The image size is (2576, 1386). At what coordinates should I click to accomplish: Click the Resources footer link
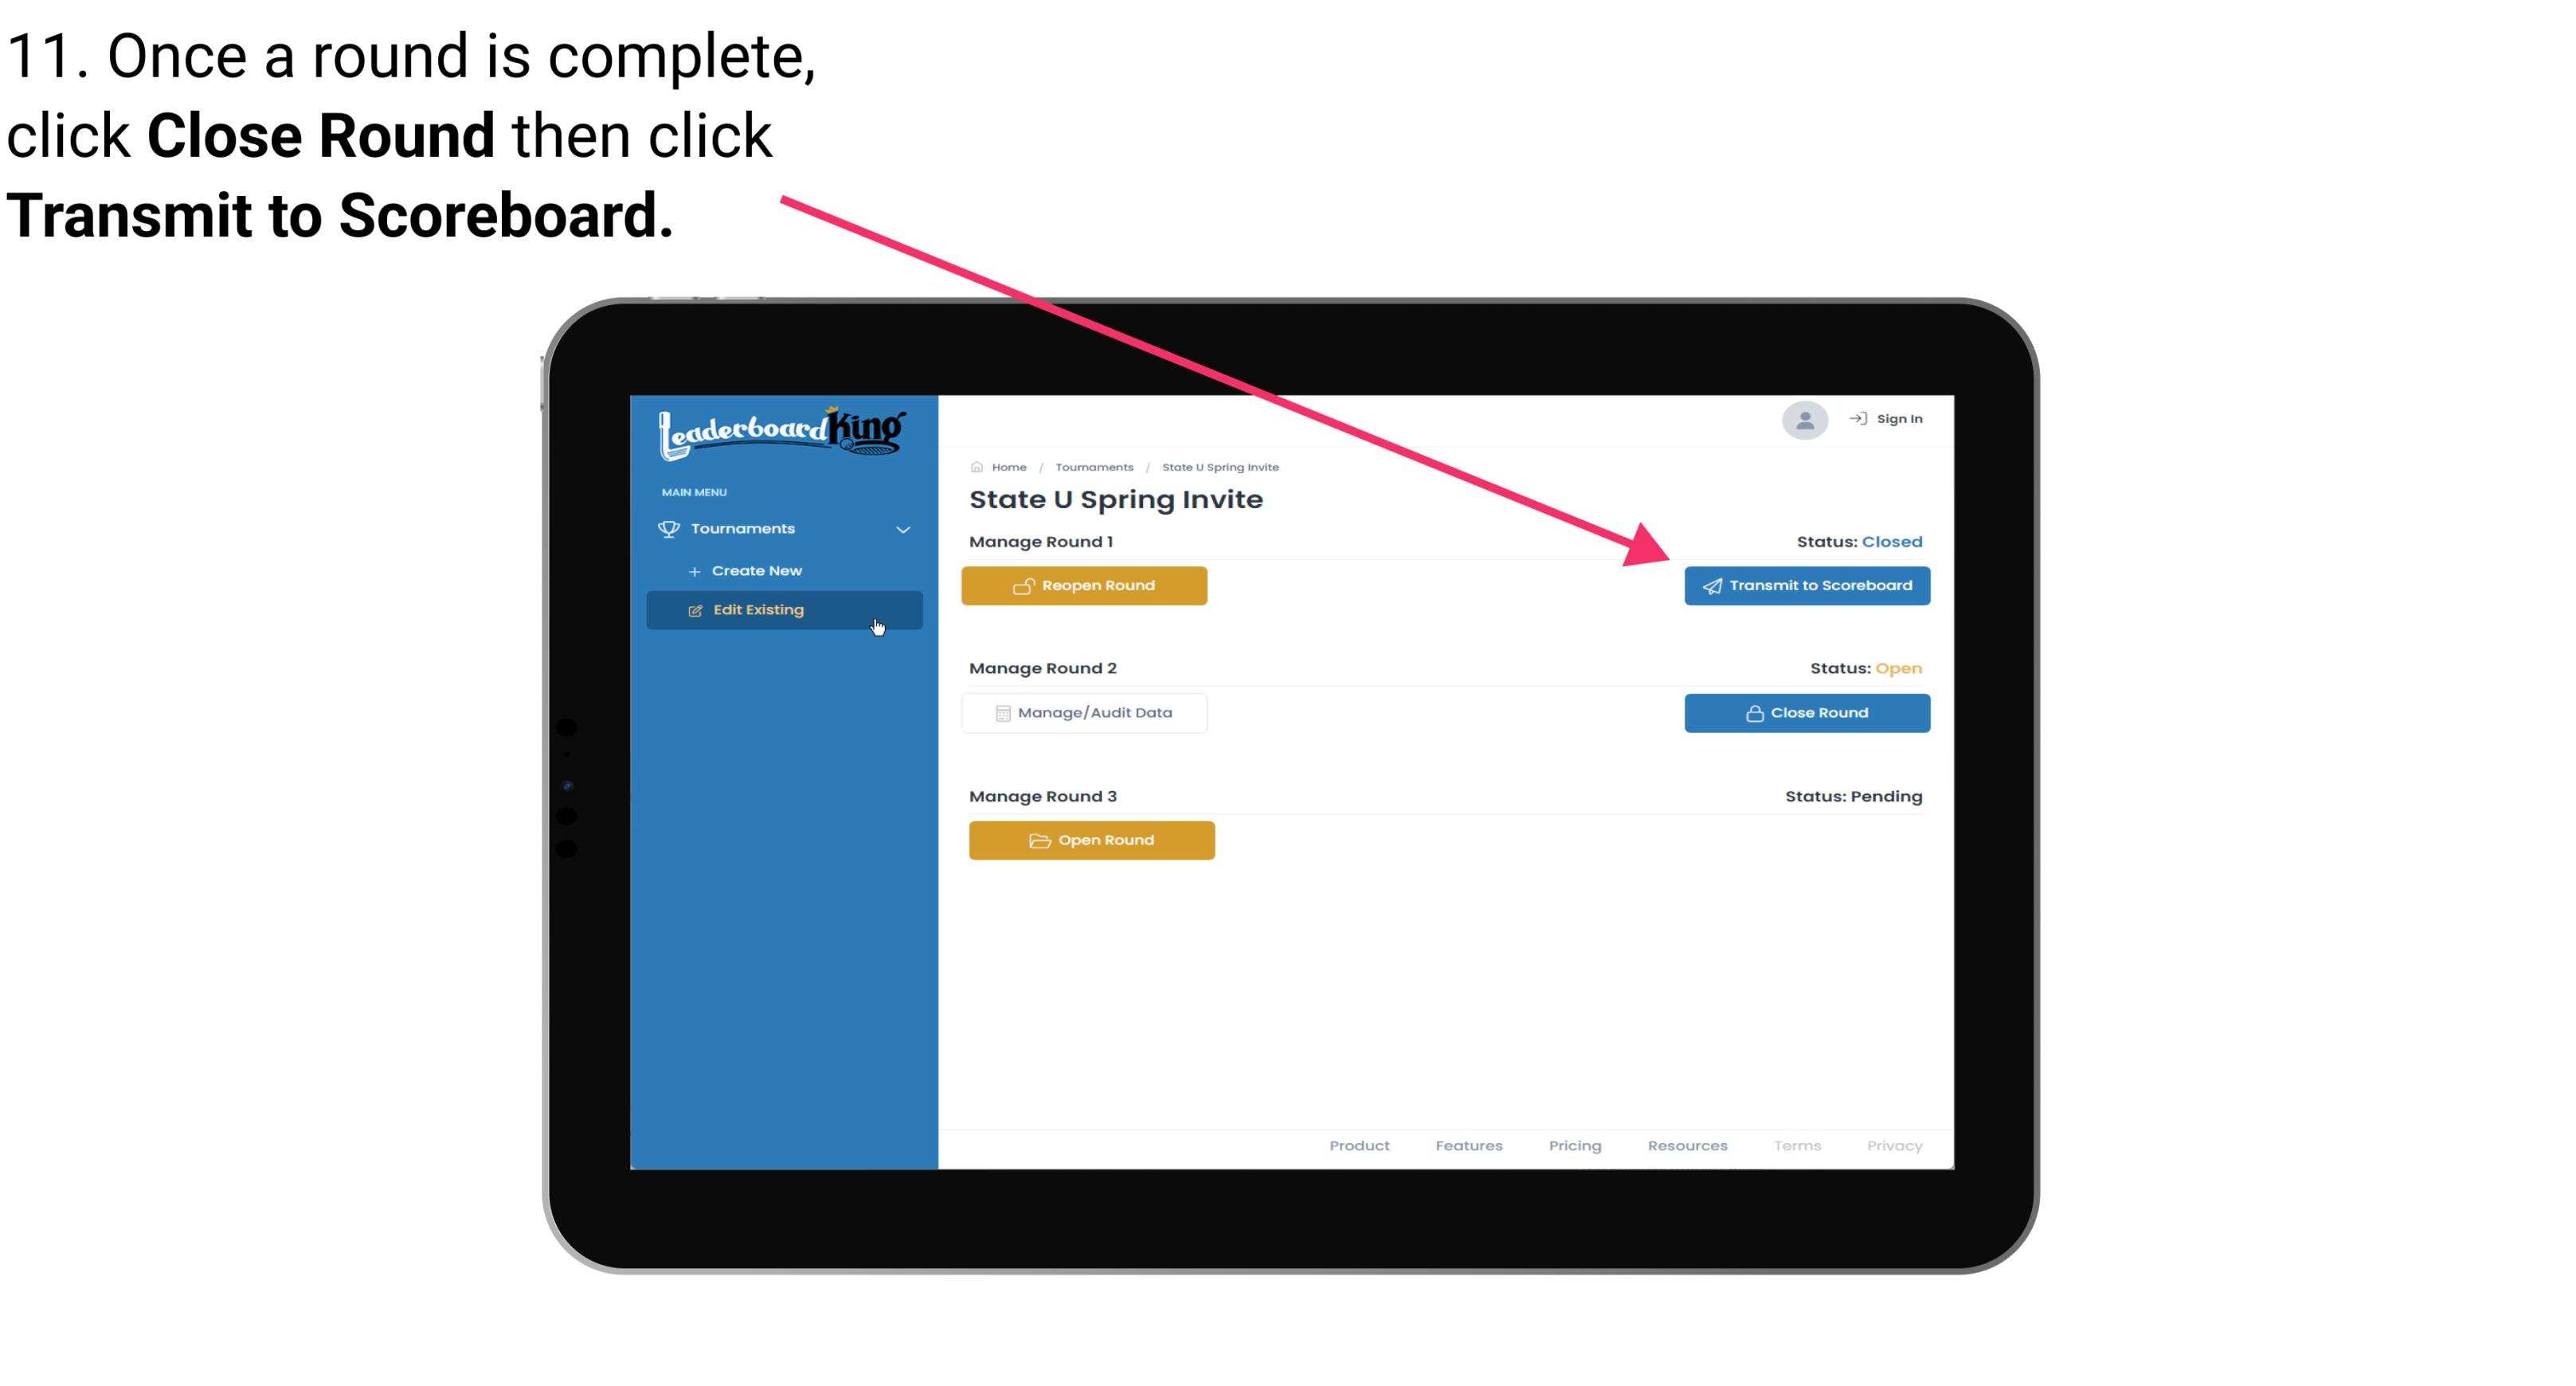(1689, 1145)
